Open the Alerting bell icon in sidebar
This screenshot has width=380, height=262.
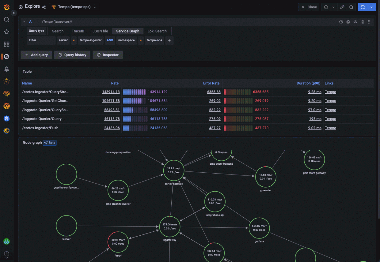6,69
